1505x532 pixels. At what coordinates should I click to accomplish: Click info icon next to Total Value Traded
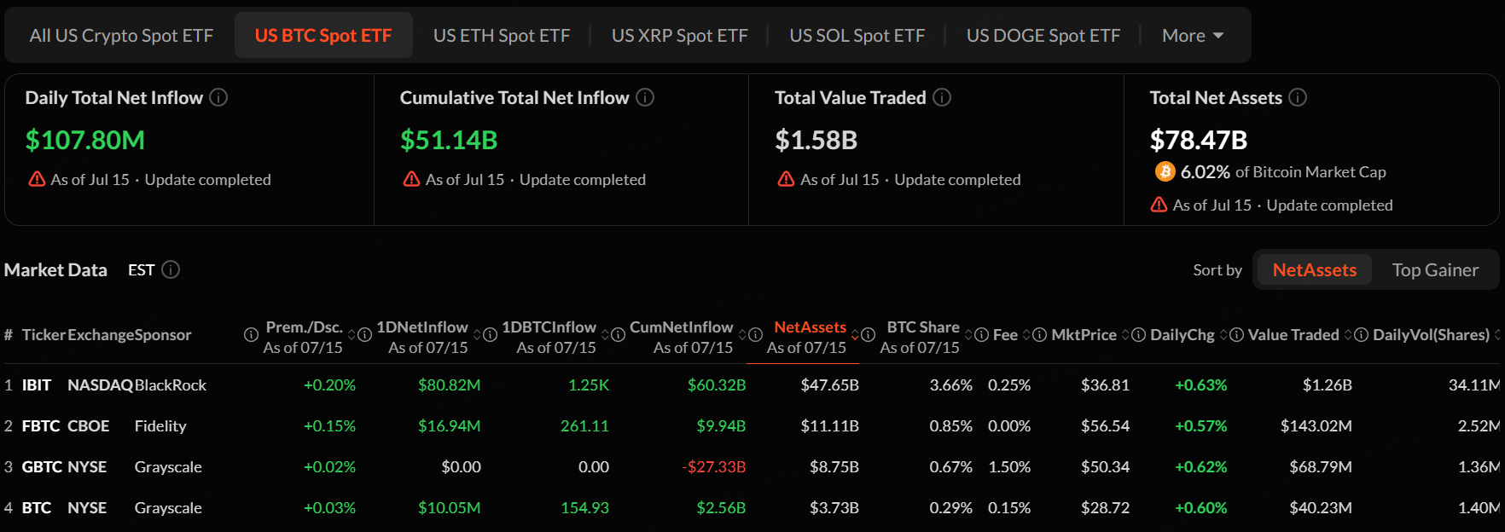coord(942,97)
